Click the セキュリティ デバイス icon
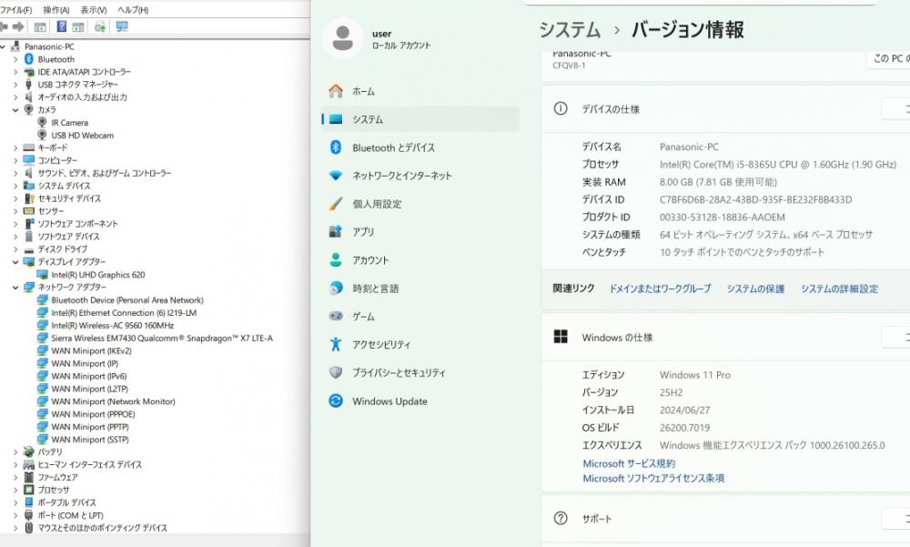The width and height of the screenshot is (910, 547). [29, 198]
